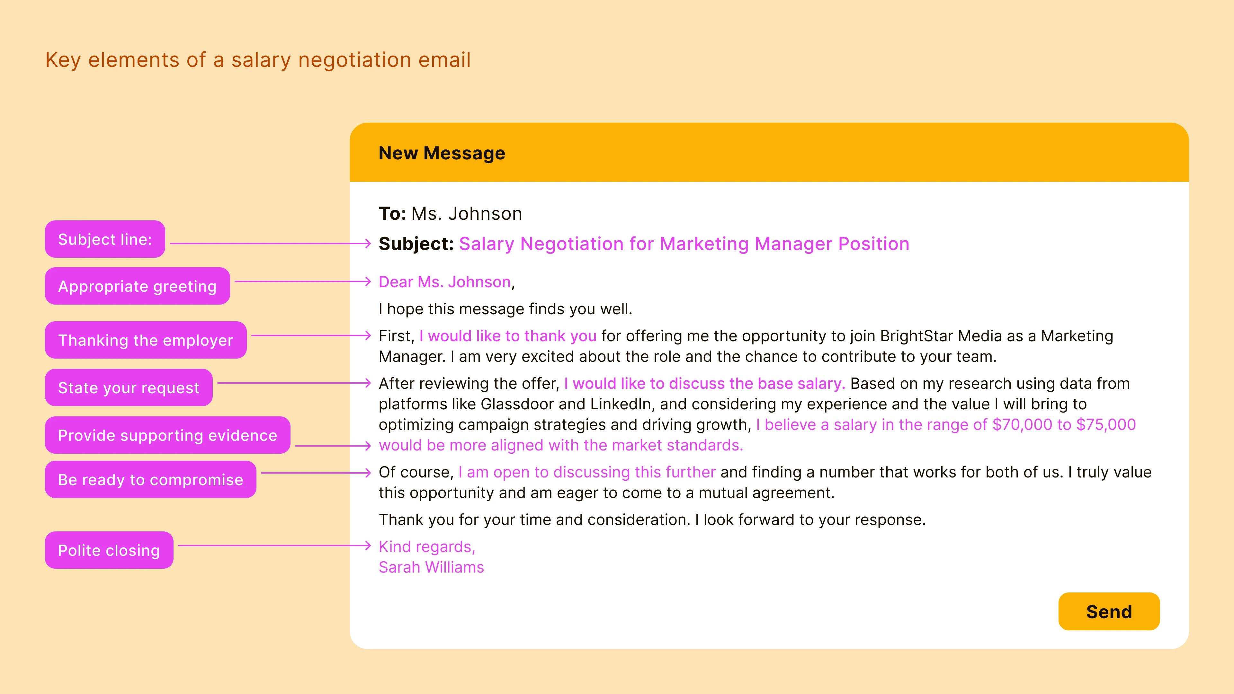Screen dimensions: 1234x694
Task: Click the To recipient field "Ms. Johnson"
Action: (467, 214)
